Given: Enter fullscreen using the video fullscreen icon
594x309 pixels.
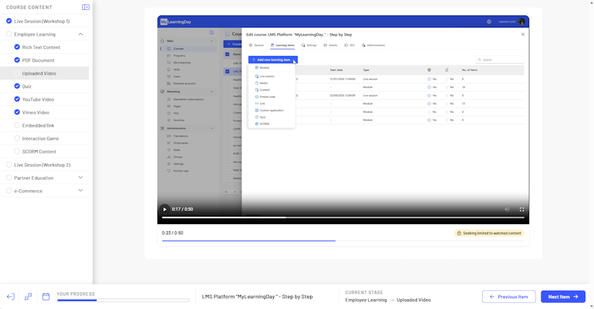Looking at the screenshot, I should pyautogui.click(x=521, y=209).
